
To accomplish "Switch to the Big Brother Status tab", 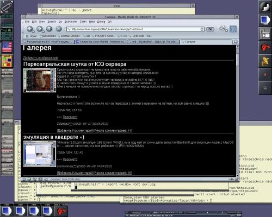I will 153,42.
